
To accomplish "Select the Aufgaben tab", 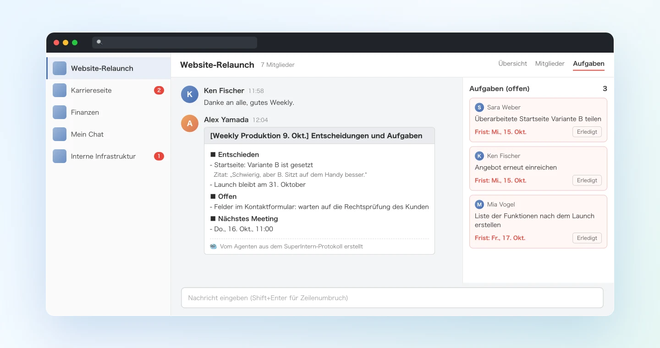I will click(x=588, y=64).
